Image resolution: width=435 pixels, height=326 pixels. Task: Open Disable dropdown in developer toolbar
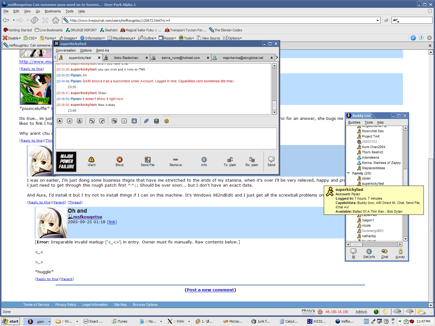coord(12,38)
